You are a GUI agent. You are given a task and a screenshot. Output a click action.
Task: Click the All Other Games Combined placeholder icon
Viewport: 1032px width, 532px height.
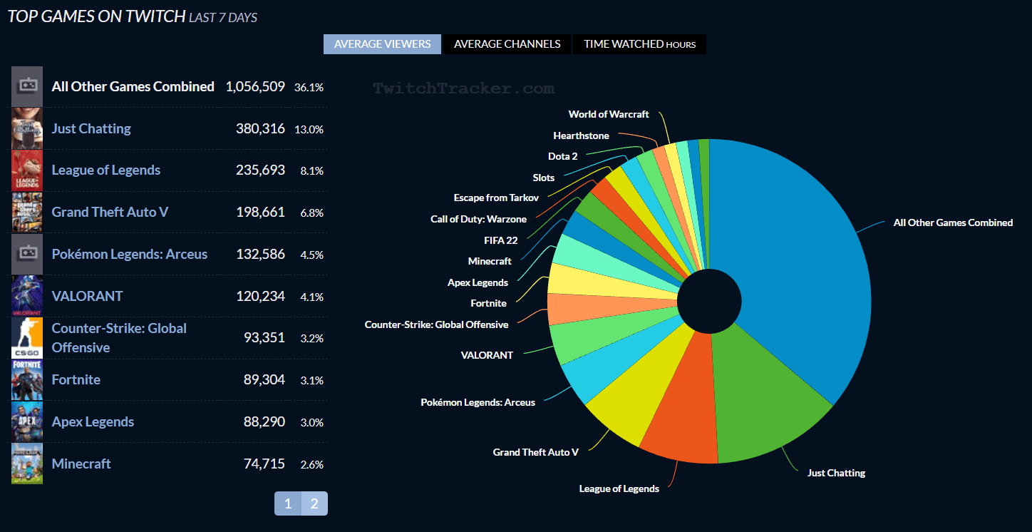pos(27,86)
